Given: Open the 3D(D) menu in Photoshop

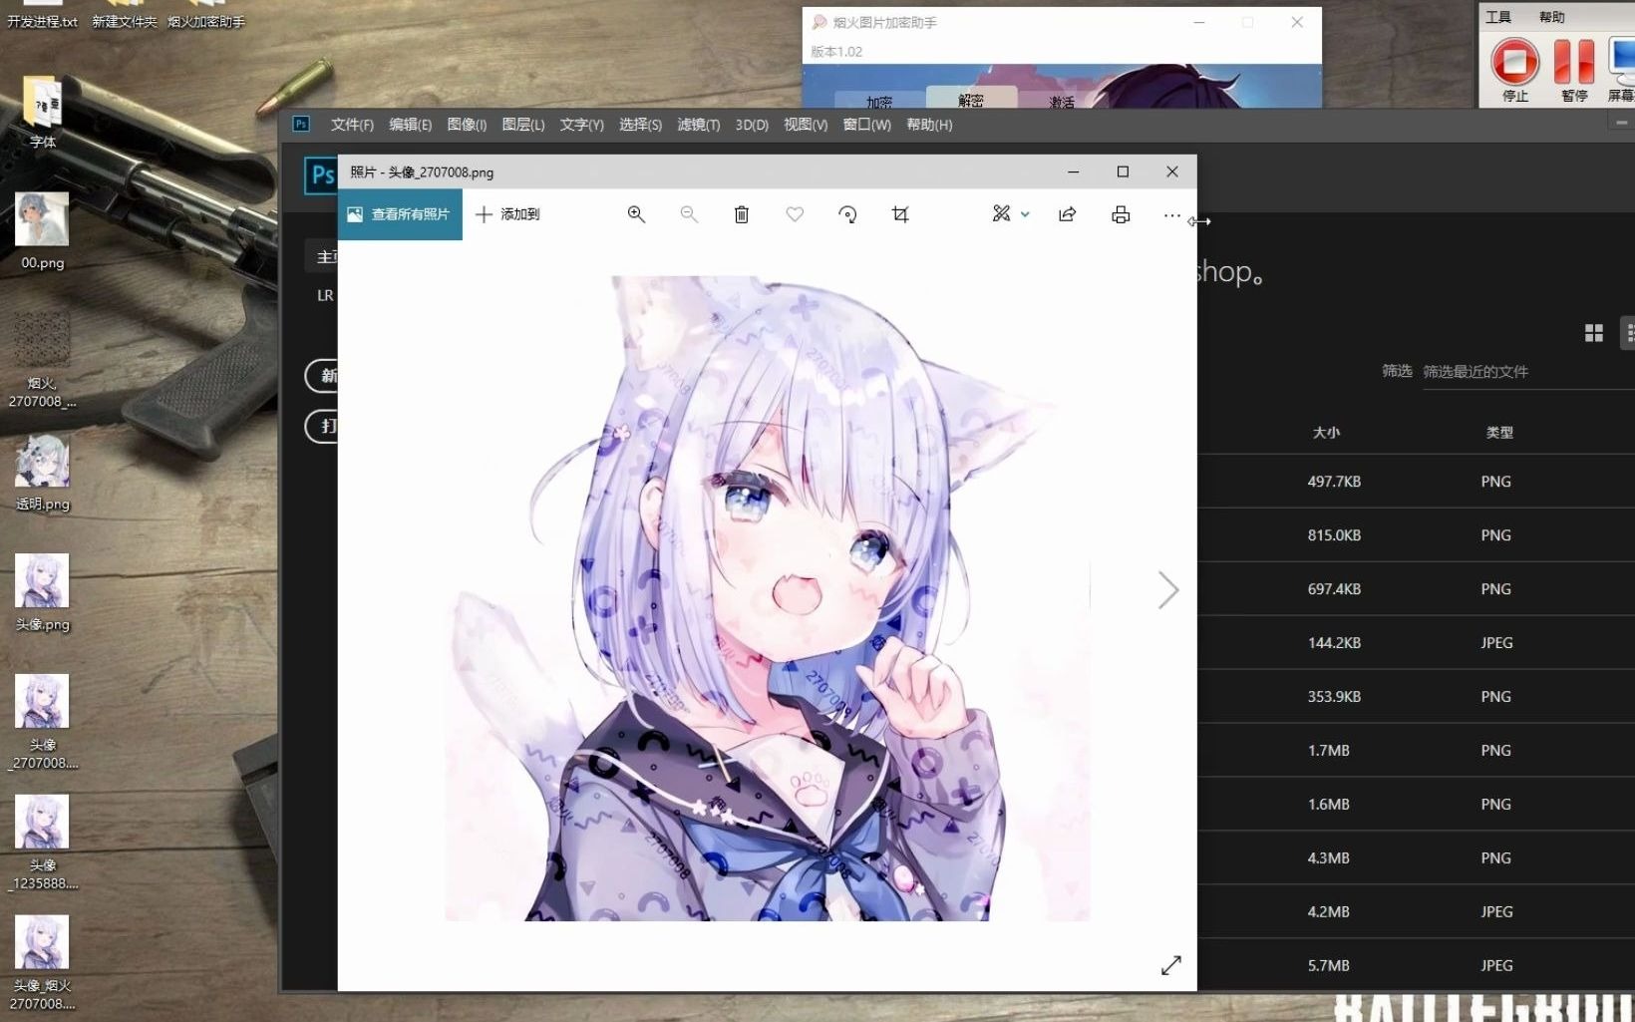Looking at the screenshot, I should [752, 125].
